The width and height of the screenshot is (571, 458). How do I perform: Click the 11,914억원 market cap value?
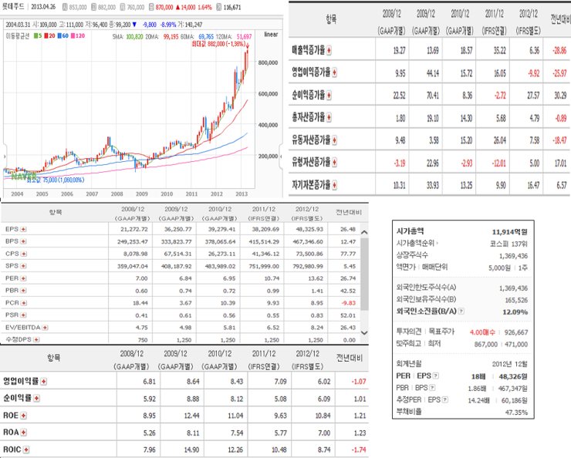[509, 232]
